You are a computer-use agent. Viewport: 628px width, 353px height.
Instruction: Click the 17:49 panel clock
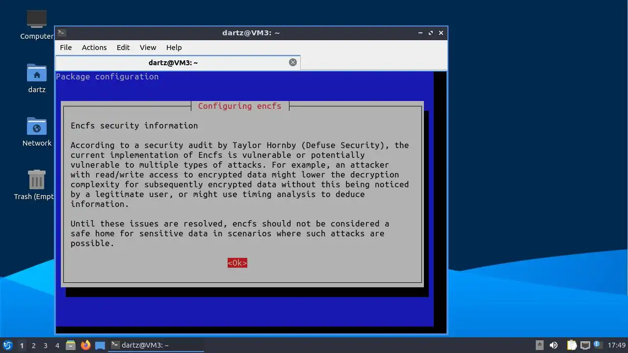617,345
